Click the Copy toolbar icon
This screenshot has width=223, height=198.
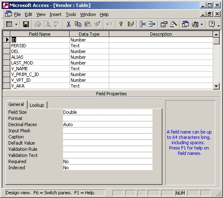click(78, 24)
